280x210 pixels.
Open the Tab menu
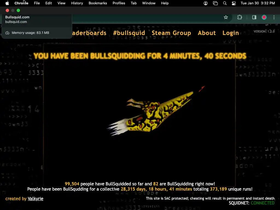coord(133,3)
